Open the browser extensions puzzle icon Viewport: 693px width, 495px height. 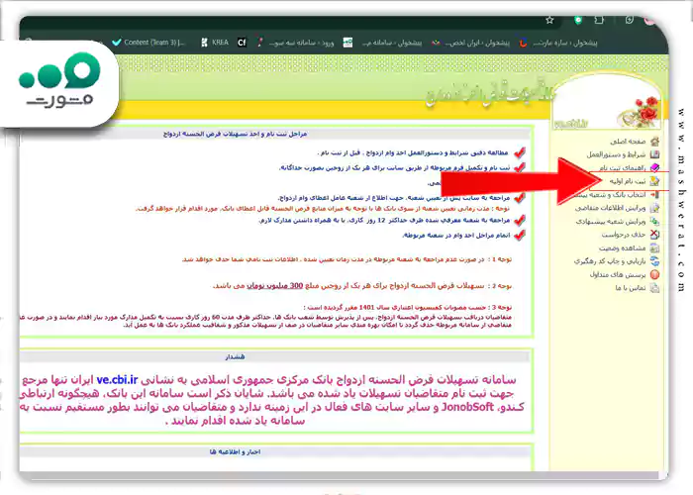coord(599,20)
